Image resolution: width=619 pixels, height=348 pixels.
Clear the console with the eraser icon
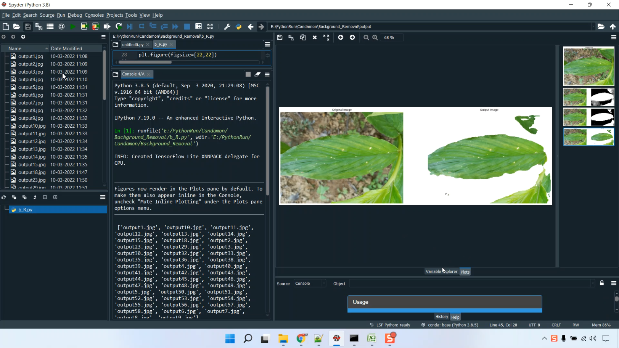[x=257, y=74]
